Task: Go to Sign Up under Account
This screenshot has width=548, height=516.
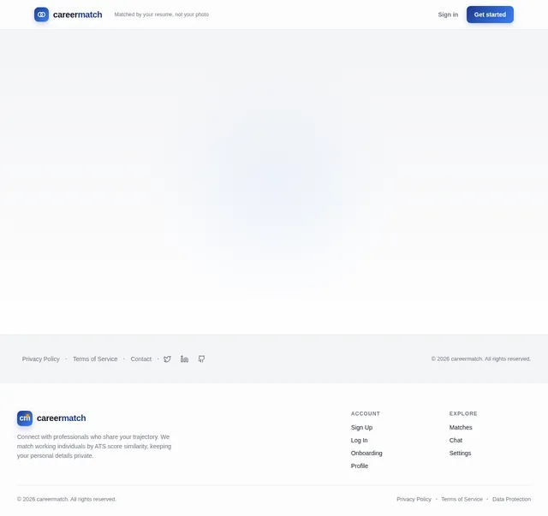Action: tap(361, 427)
